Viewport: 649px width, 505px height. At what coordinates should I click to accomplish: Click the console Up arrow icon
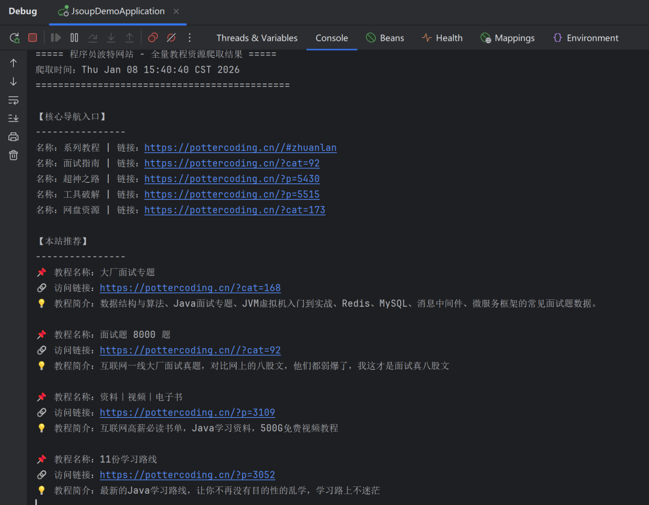tap(13, 63)
